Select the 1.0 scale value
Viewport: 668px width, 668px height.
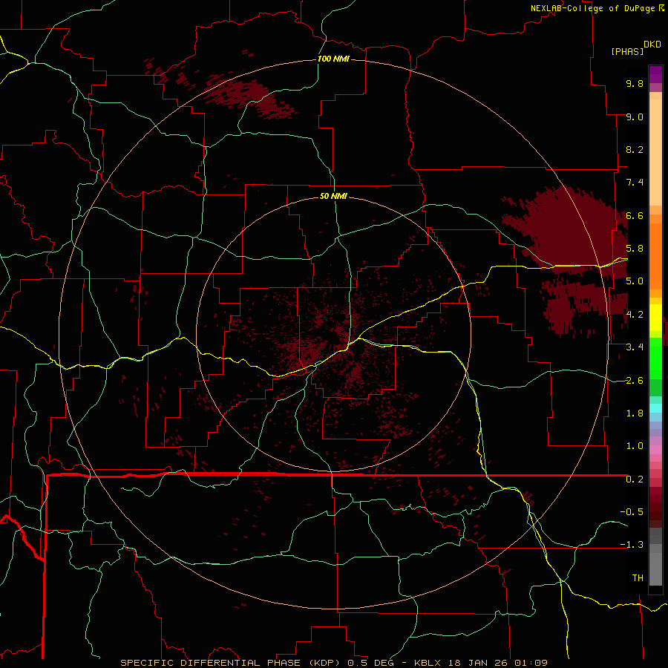(635, 446)
